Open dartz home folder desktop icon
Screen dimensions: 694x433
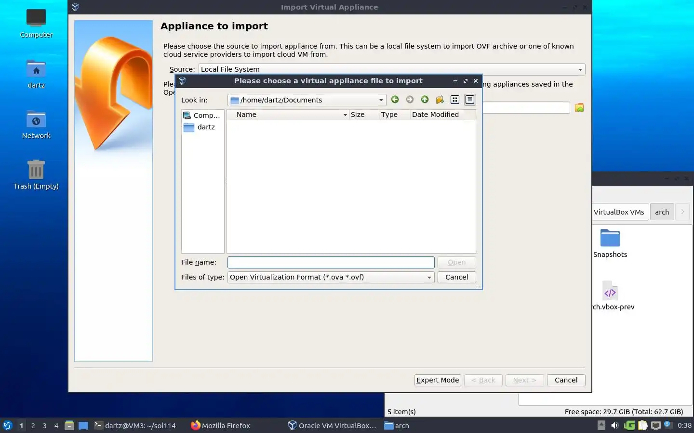[36, 74]
